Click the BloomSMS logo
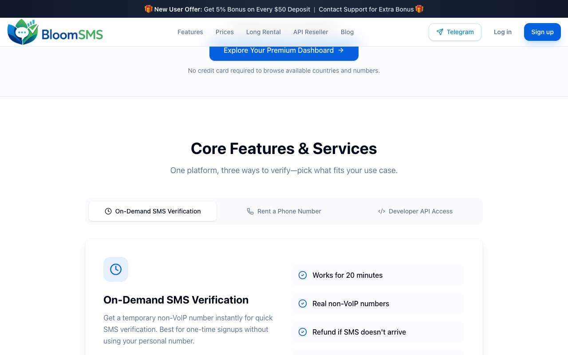The height and width of the screenshot is (355, 568). click(55, 32)
